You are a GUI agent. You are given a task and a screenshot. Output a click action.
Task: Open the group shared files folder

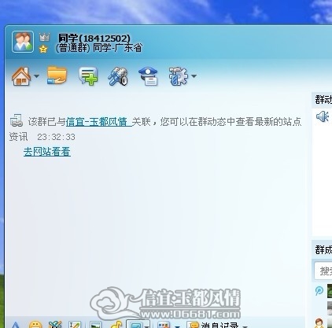point(57,76)
